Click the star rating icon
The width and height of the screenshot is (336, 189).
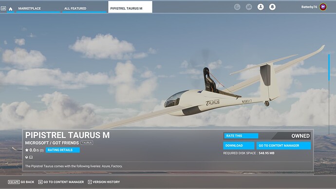27,150
